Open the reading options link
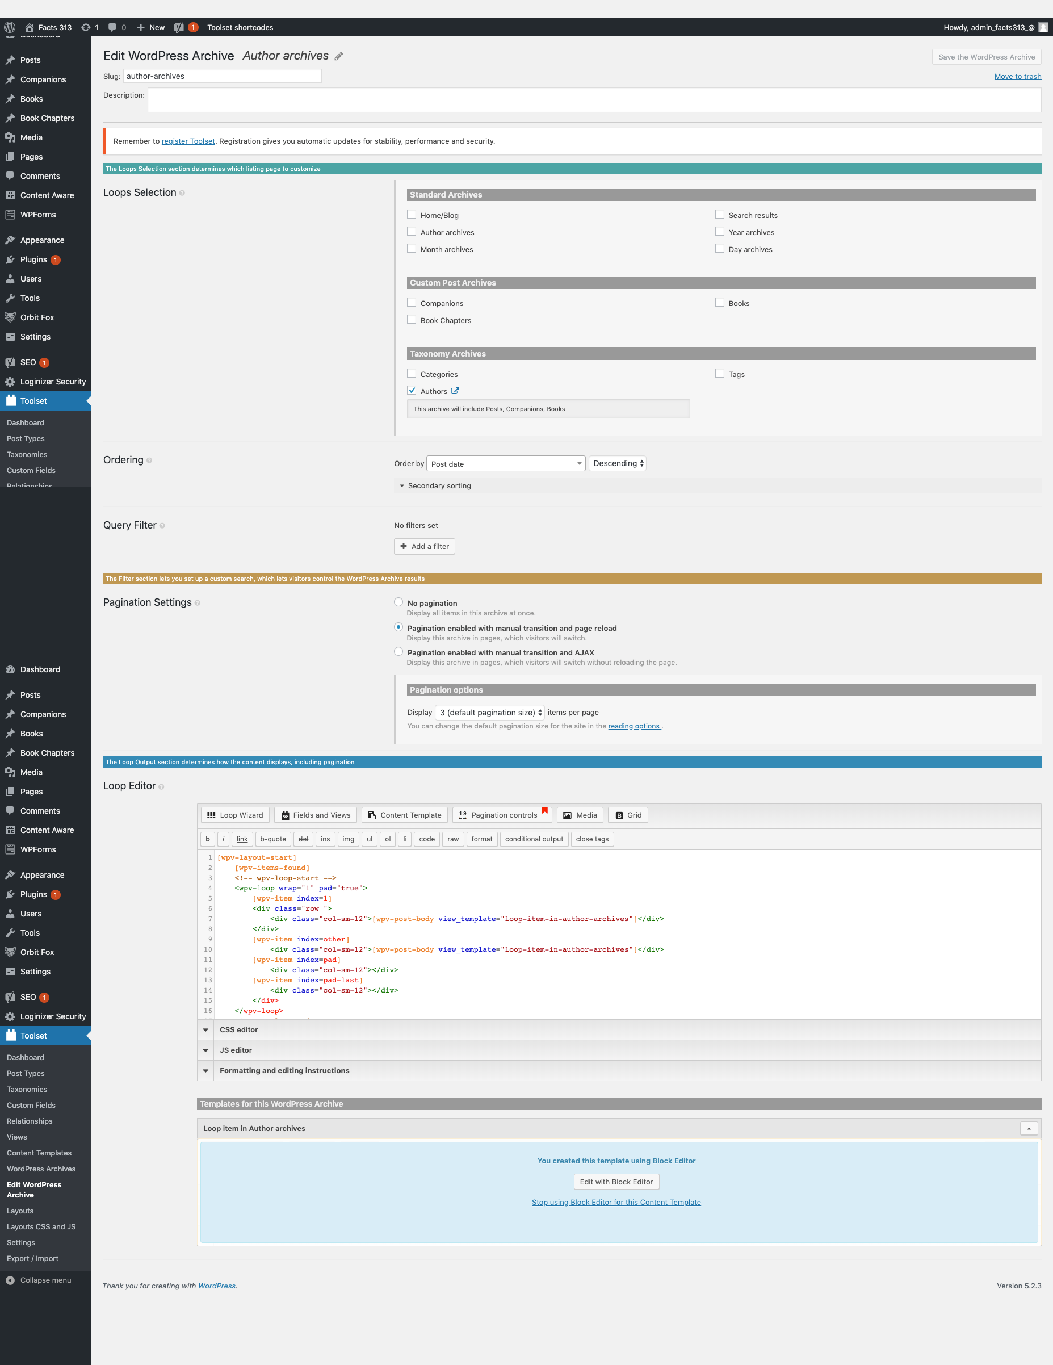Viewport: 1053px width, 1365px height. coord(634,726)
